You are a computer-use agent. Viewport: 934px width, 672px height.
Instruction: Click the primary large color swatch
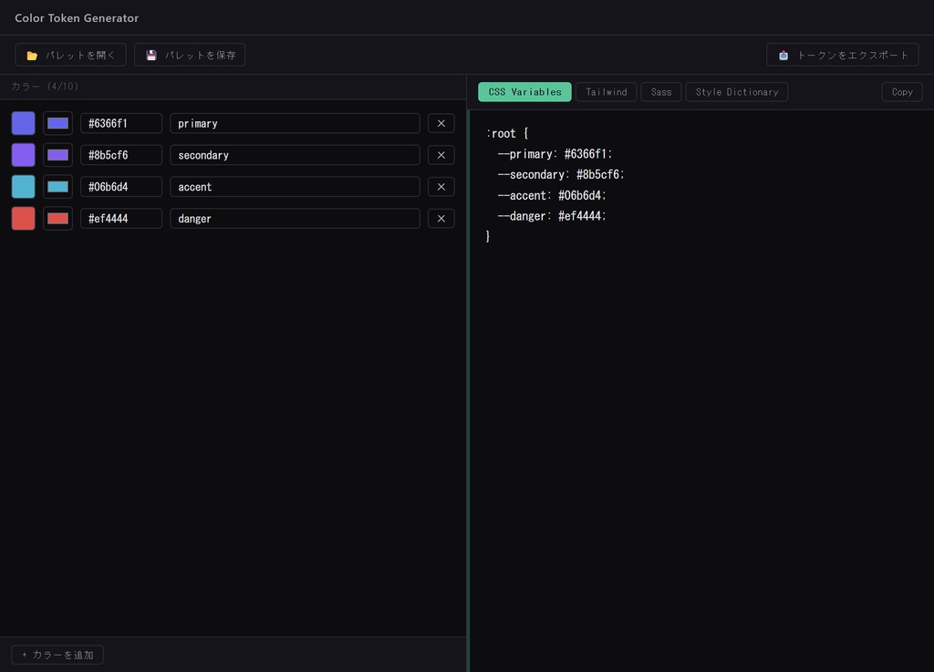[x=23, y=123]
